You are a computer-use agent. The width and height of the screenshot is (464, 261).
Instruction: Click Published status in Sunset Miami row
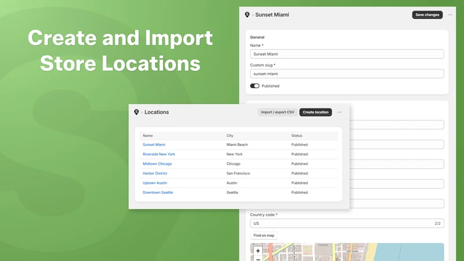(299, 144)
